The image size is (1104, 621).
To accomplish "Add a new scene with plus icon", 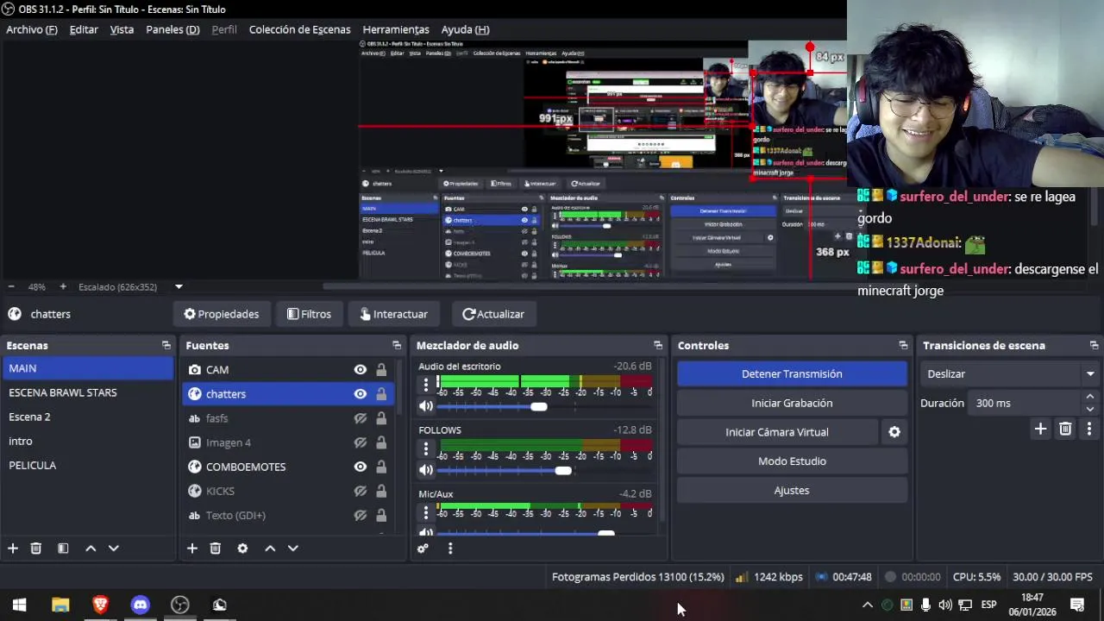I will tap(13, 549).
